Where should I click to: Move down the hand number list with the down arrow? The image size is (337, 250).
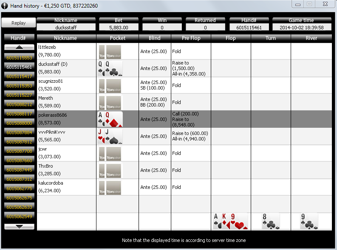tap(19, 227)
